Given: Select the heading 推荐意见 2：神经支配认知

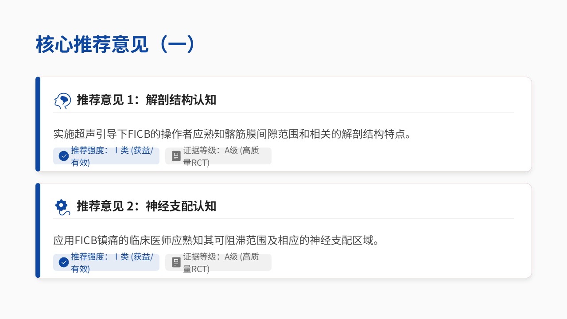Looking at the screenshot, I should pos(146,206).
